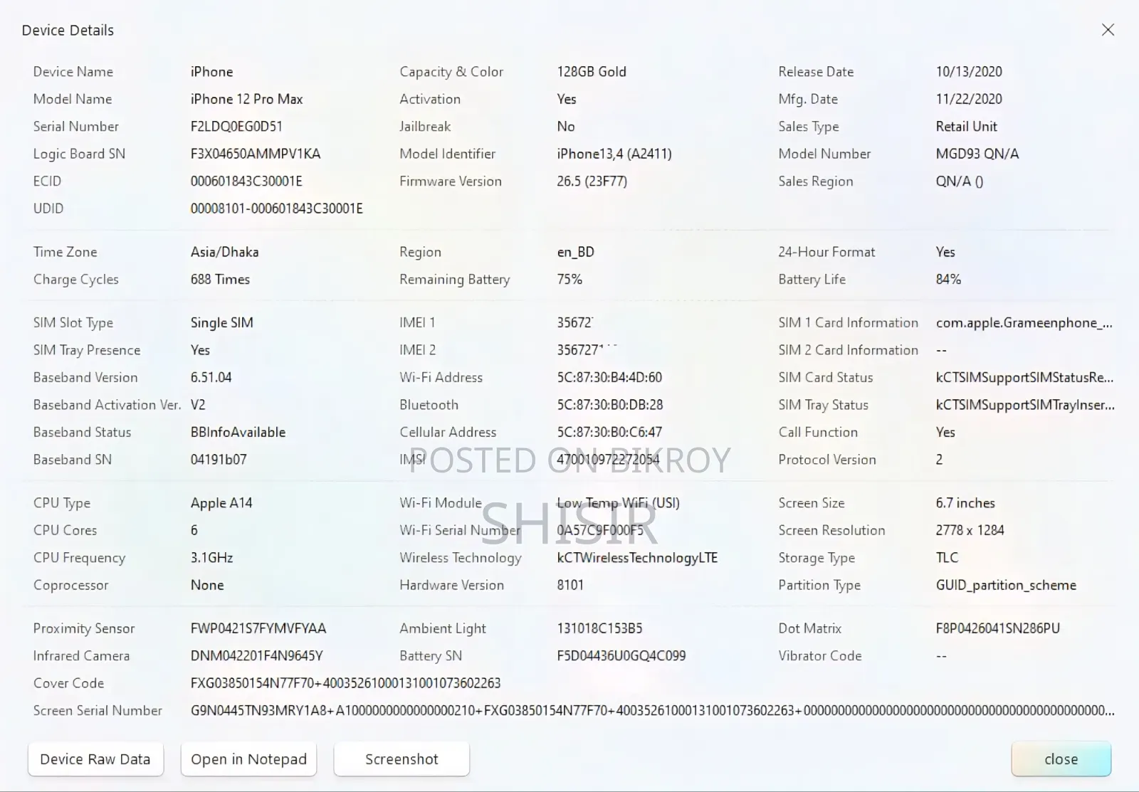This screenshot has height=792, width=1139.
Task: Click the screen serial number starting G9N0445TN93MRY1A8
Action: pyautogui.click(x=653, y=711)
